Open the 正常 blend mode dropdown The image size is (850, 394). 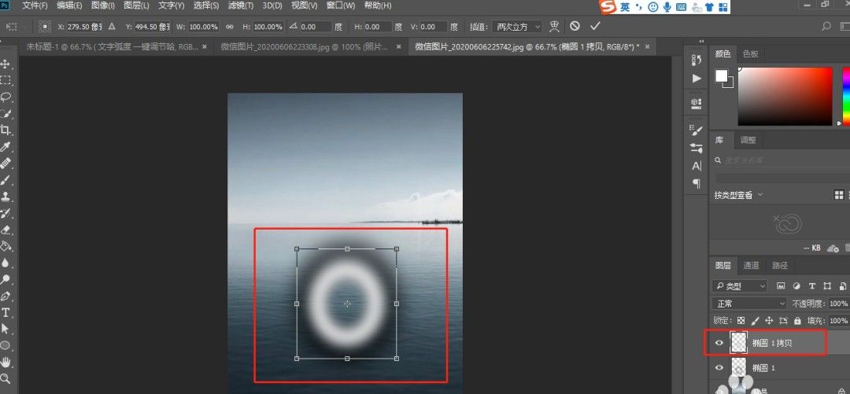pos(749,304)
